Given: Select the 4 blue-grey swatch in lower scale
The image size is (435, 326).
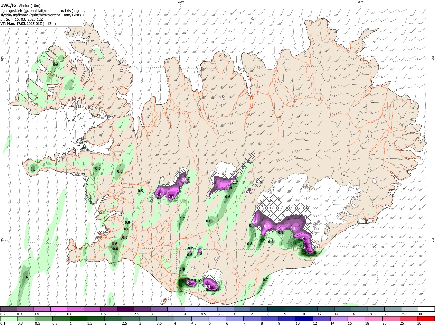Looking at the screenshot, I should tap(182, 319).
